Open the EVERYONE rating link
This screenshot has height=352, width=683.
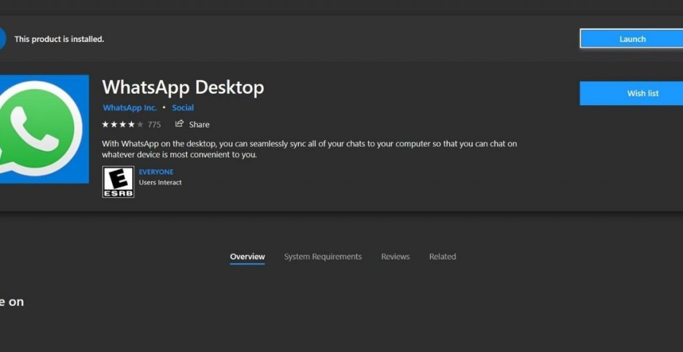[156, 172]
